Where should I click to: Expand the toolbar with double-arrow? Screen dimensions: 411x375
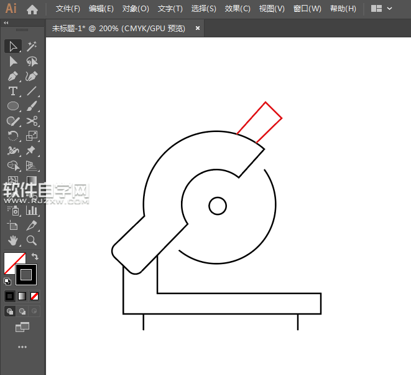[6, 22]
